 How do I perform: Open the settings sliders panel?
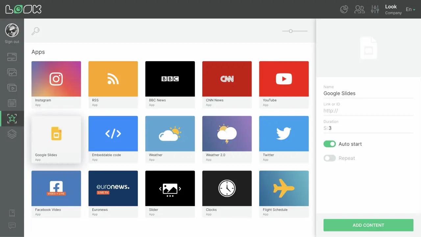click(375, 9)
